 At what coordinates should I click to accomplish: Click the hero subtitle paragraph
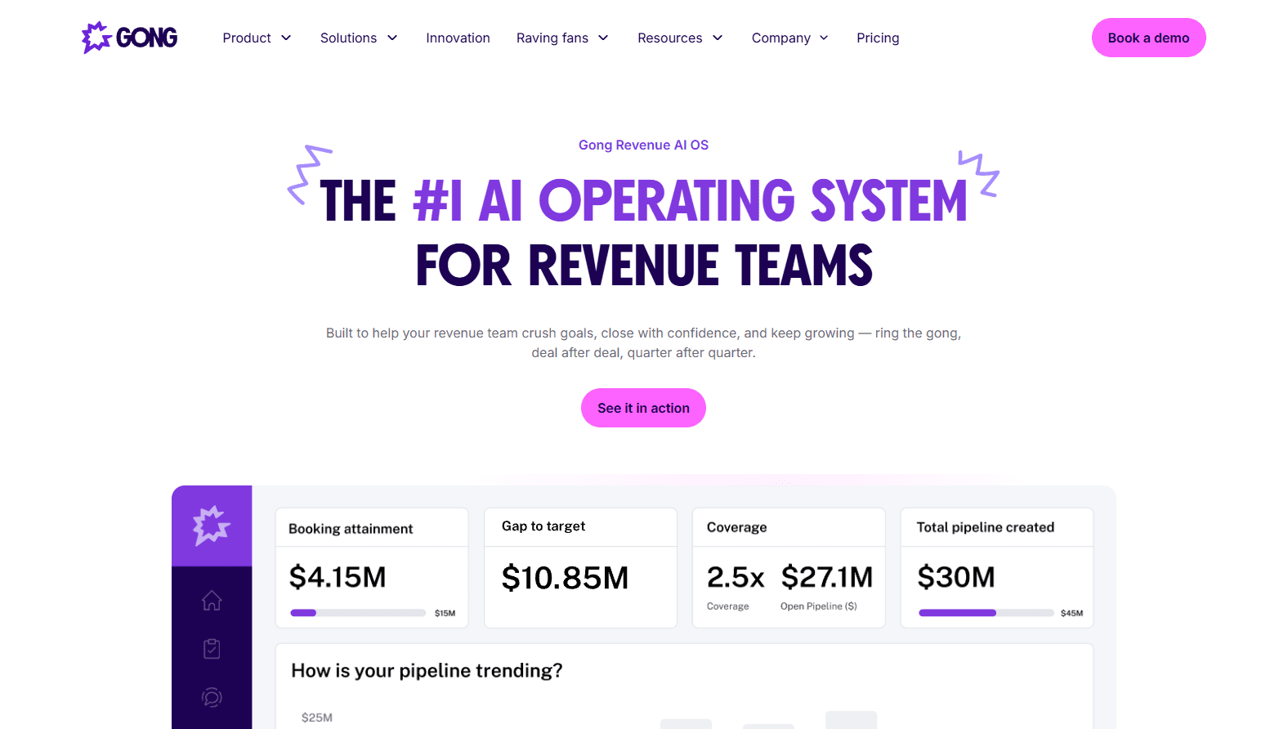pyautogui.click(x=643, y=343)
